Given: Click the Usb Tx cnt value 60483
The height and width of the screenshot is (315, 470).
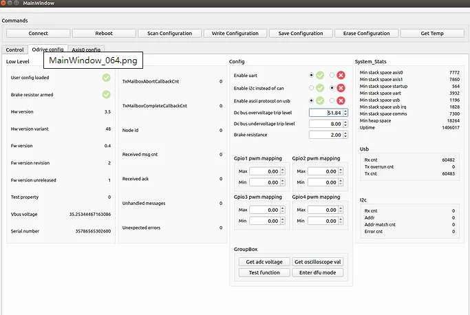Looking at the screenshot, I should coord(448,173).
